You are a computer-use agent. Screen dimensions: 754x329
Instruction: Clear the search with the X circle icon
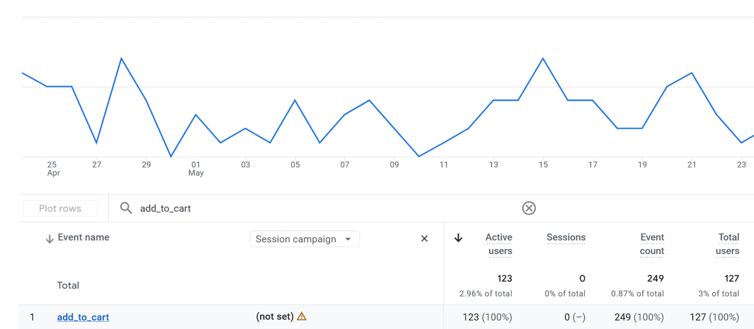[x=529, y=208]
